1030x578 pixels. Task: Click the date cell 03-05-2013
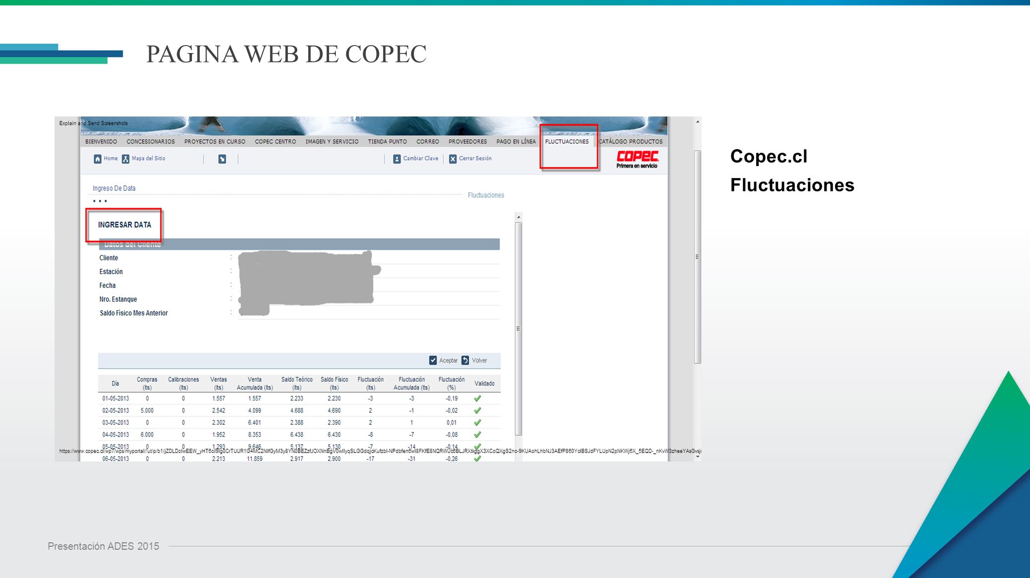click(116, 423)
